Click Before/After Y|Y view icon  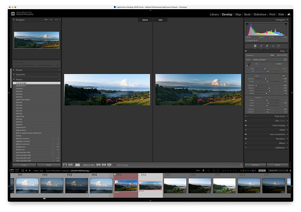pos(78,165)
